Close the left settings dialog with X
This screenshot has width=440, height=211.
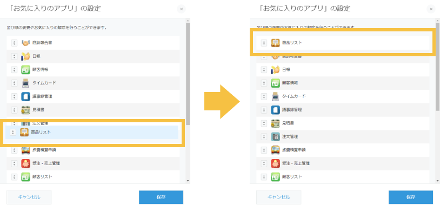pos(181,9)
